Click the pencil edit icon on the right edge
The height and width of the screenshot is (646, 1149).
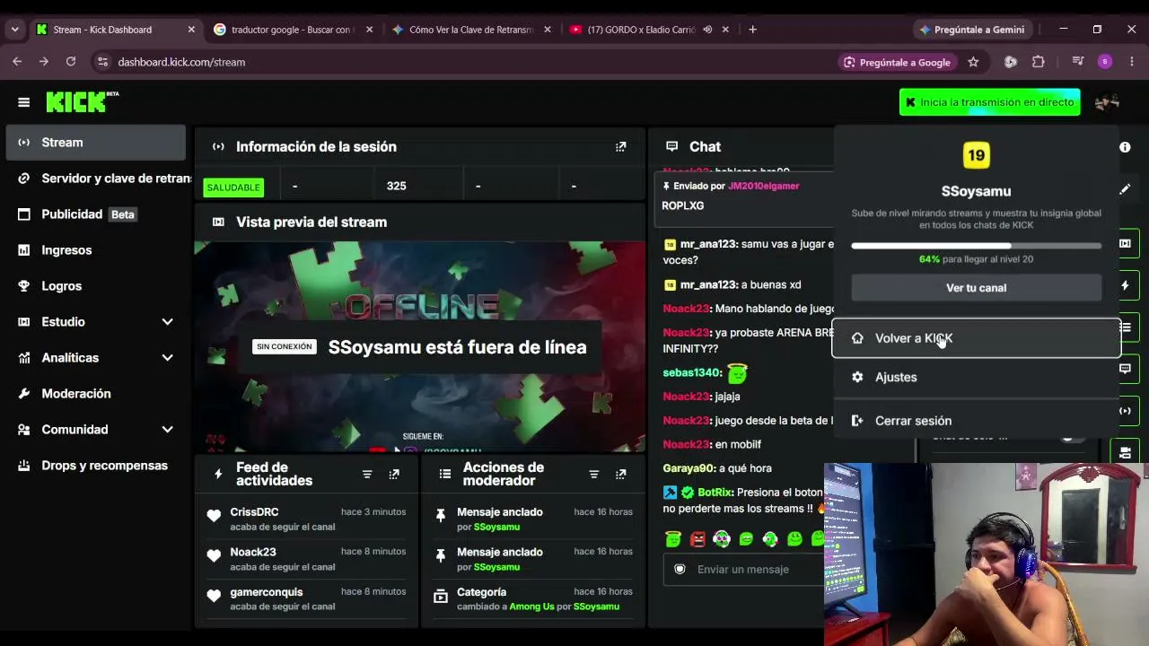point(1125,189)
